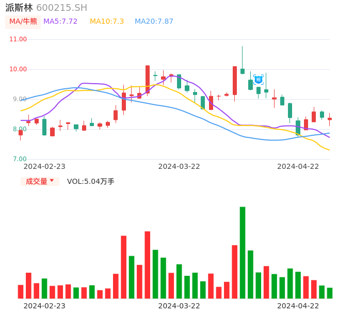Click the 11.00 price axis label
The height and width of the screenshot is (313, 354).
[x=18, y=39]
